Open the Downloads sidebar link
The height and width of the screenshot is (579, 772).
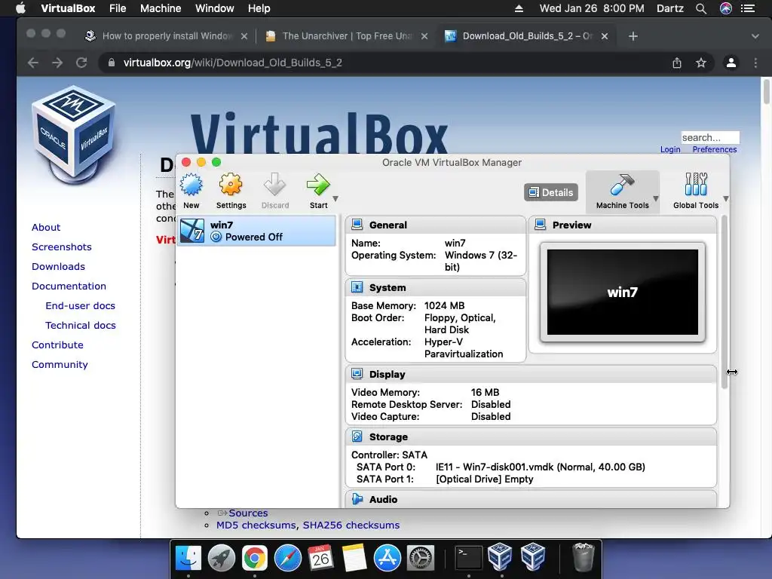point(58,266)
